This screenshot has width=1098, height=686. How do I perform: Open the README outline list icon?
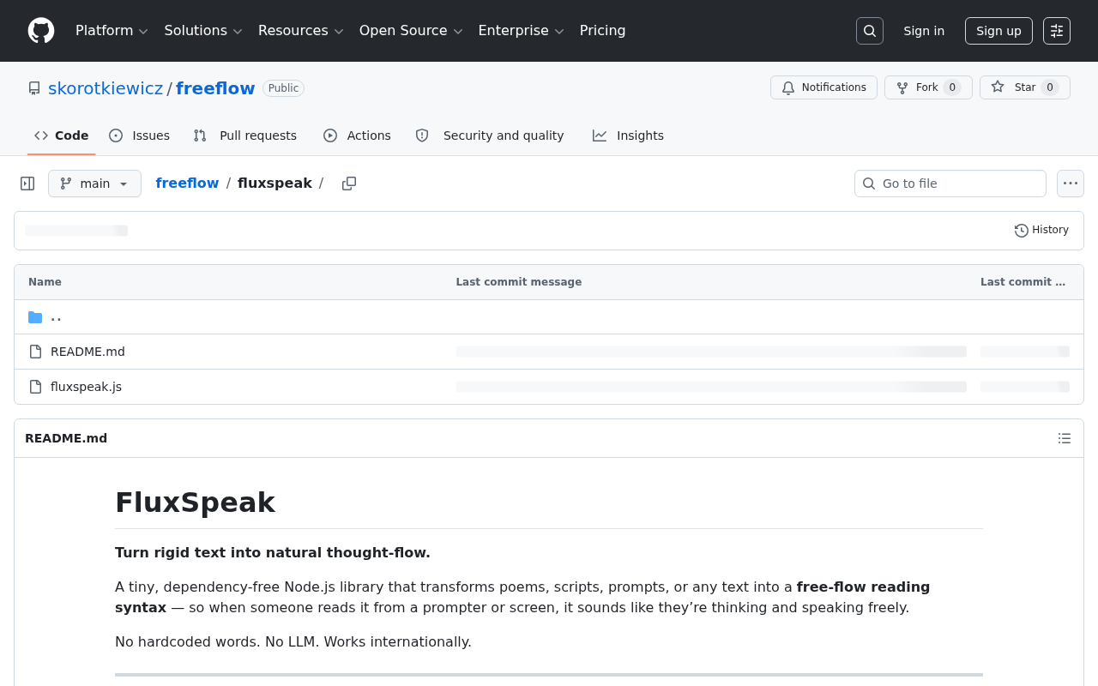click(1065, 438)
